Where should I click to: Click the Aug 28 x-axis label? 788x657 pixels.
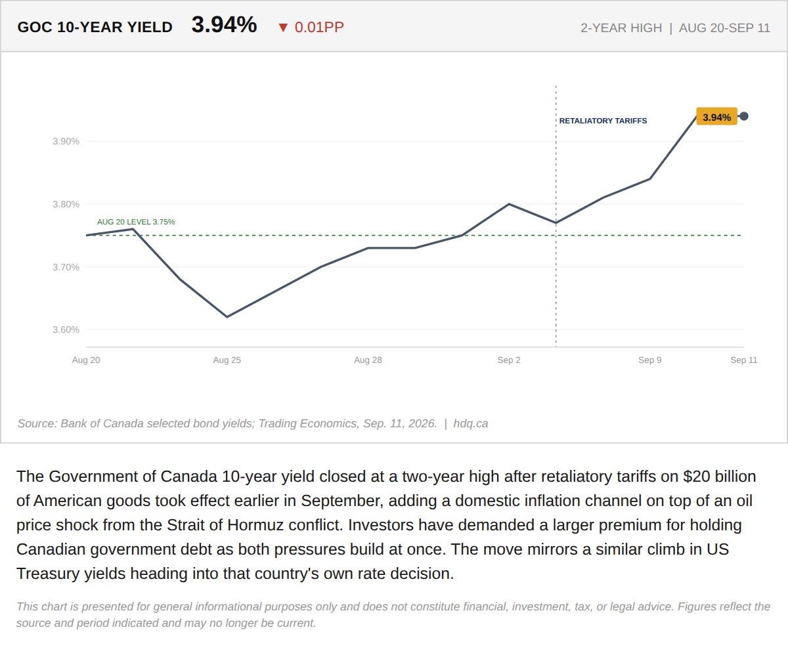(368, 360)
